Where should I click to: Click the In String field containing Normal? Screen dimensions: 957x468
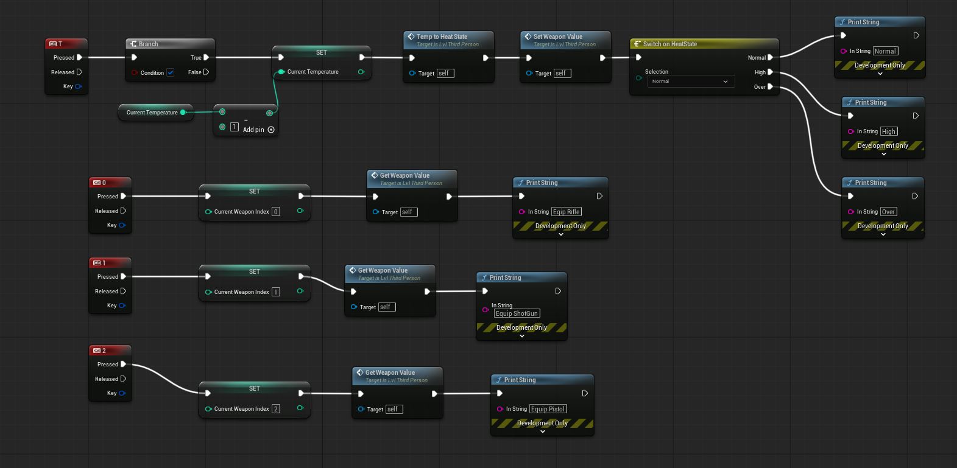click(x=886, y=51)
